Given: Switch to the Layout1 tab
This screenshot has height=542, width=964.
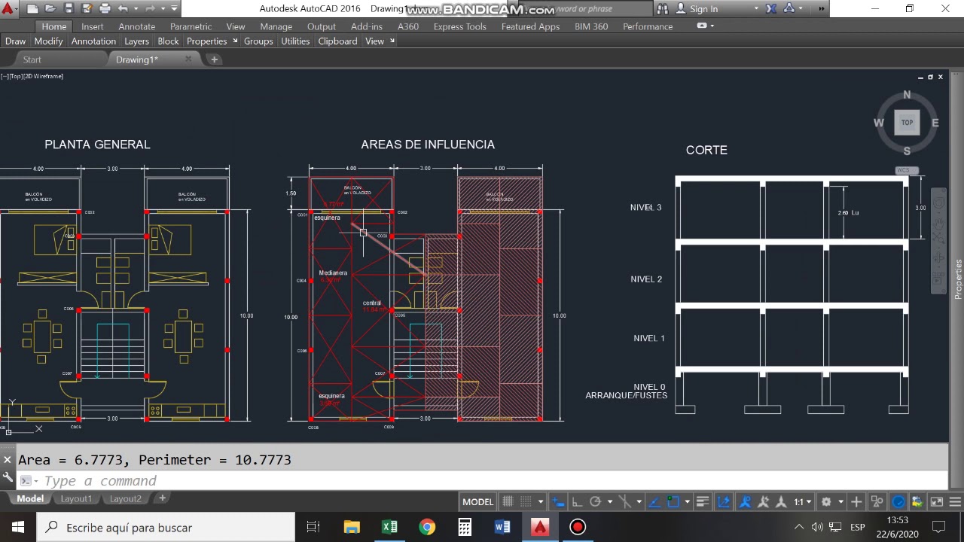Looking at the screenshot, I should tap(76, 498).
